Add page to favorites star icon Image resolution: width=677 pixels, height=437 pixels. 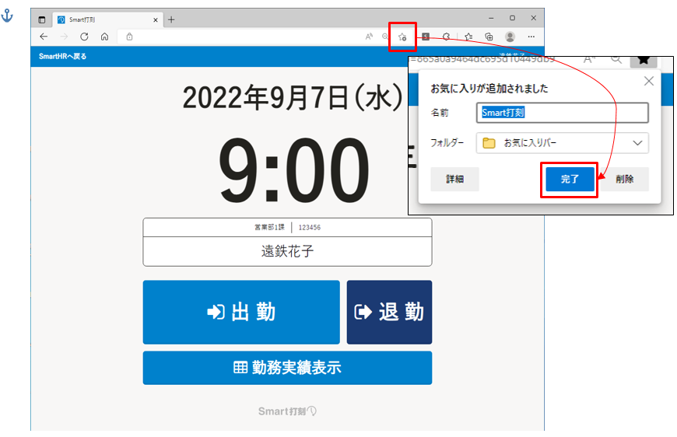402,37
